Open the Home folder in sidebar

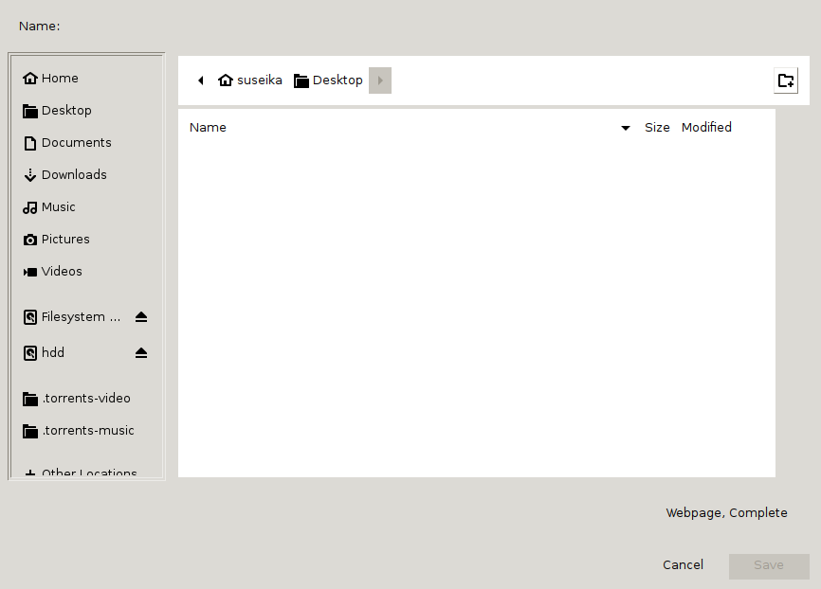tap(57, 78)
